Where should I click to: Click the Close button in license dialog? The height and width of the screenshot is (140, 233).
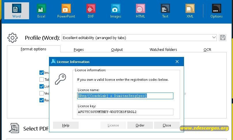167,125
